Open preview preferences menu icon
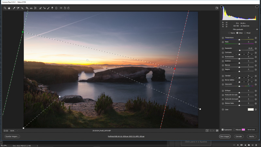 point(217,131)
